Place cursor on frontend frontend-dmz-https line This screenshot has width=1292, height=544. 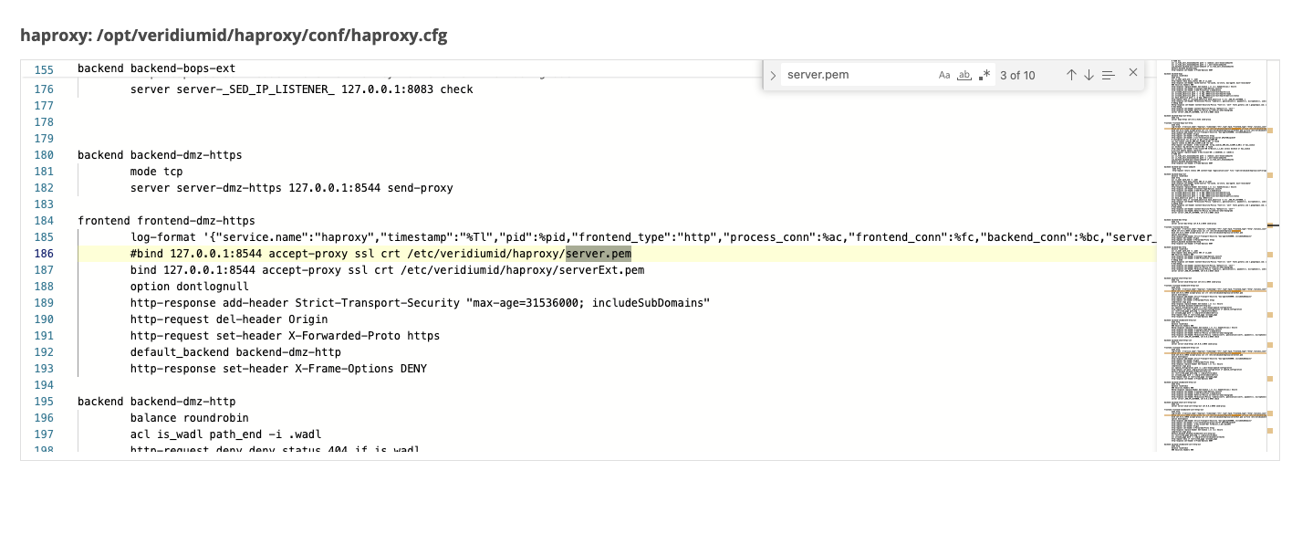[166, 221]
